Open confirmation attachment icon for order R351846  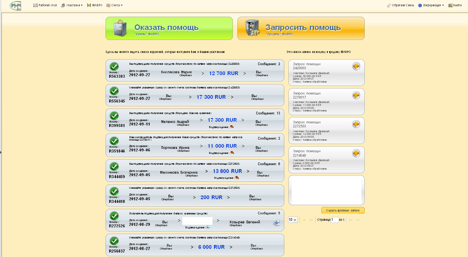[x=232, y=152]
